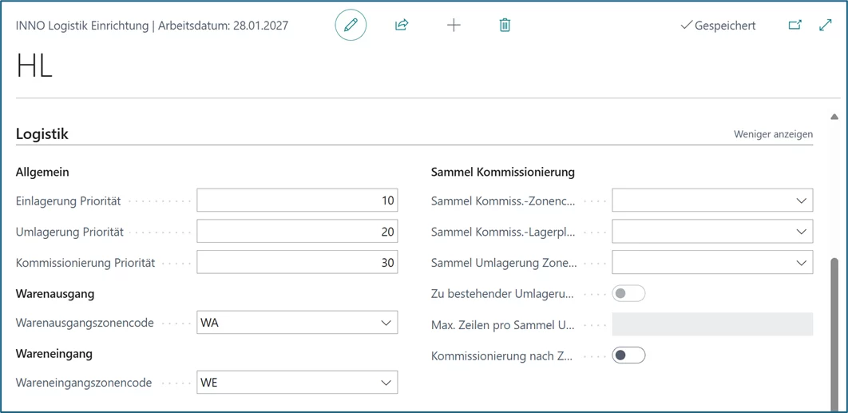Click Weniger anzeigen link
Image resolution: width=848 pixels, height=413 pixels.
click(x=773, y=134)
